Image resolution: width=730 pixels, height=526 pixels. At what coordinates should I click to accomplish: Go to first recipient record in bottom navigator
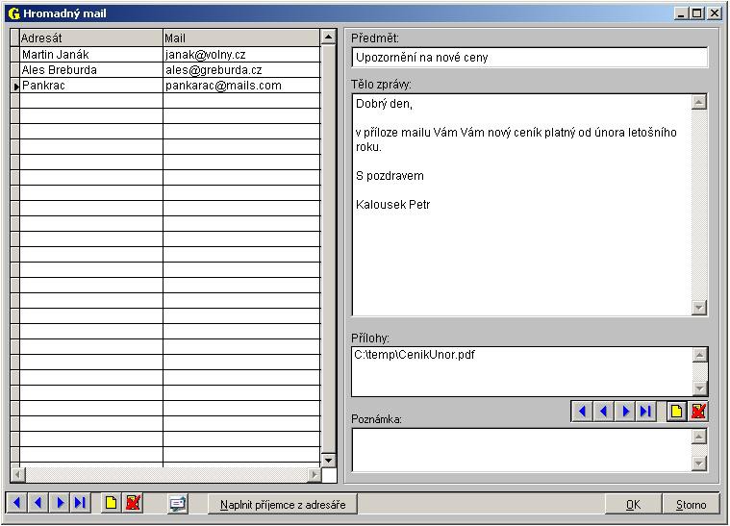(x=17, y=503)
